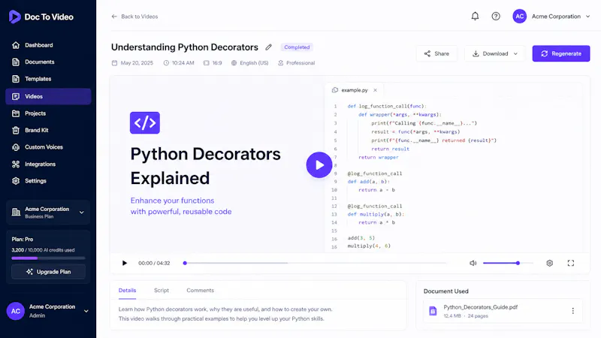Switch to the Details tab
Image resolution: width=601 pixels, height=338 pixels.
(127, 291)
